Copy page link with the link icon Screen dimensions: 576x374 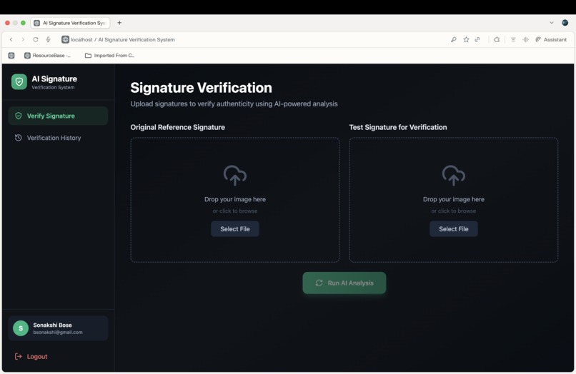coord(477,40)
